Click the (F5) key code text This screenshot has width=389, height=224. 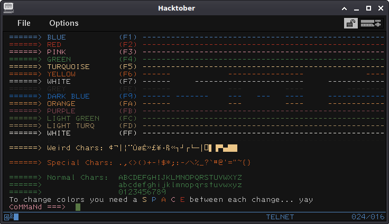coord(128,67)
